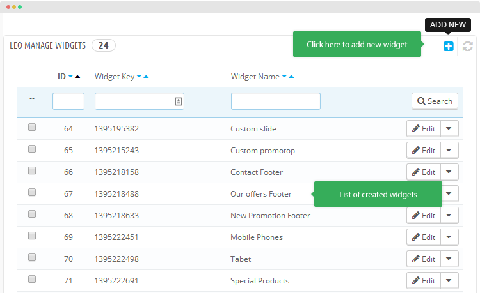Expand the dropdown next to Edit for Custom slide
The height and width of the screenshot is (293, 480).
pyautogui.click(x=449, y=128)
